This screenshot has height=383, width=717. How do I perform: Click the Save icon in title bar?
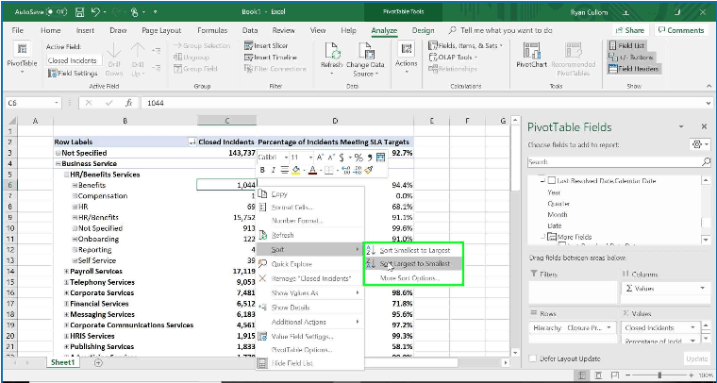click(79, 12)
